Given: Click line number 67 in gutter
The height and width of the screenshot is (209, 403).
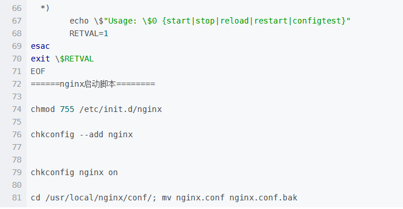Looking at the screenshot, I should point(17,21).
